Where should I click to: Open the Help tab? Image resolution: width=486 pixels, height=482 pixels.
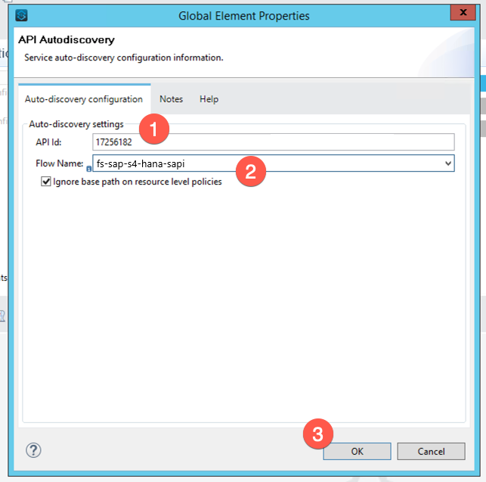(x=209, y=99)
